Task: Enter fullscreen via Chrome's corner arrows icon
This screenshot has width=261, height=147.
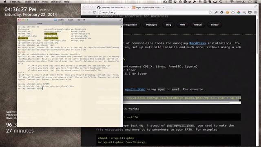Action: pyautogui.click(x=255, y=7)
